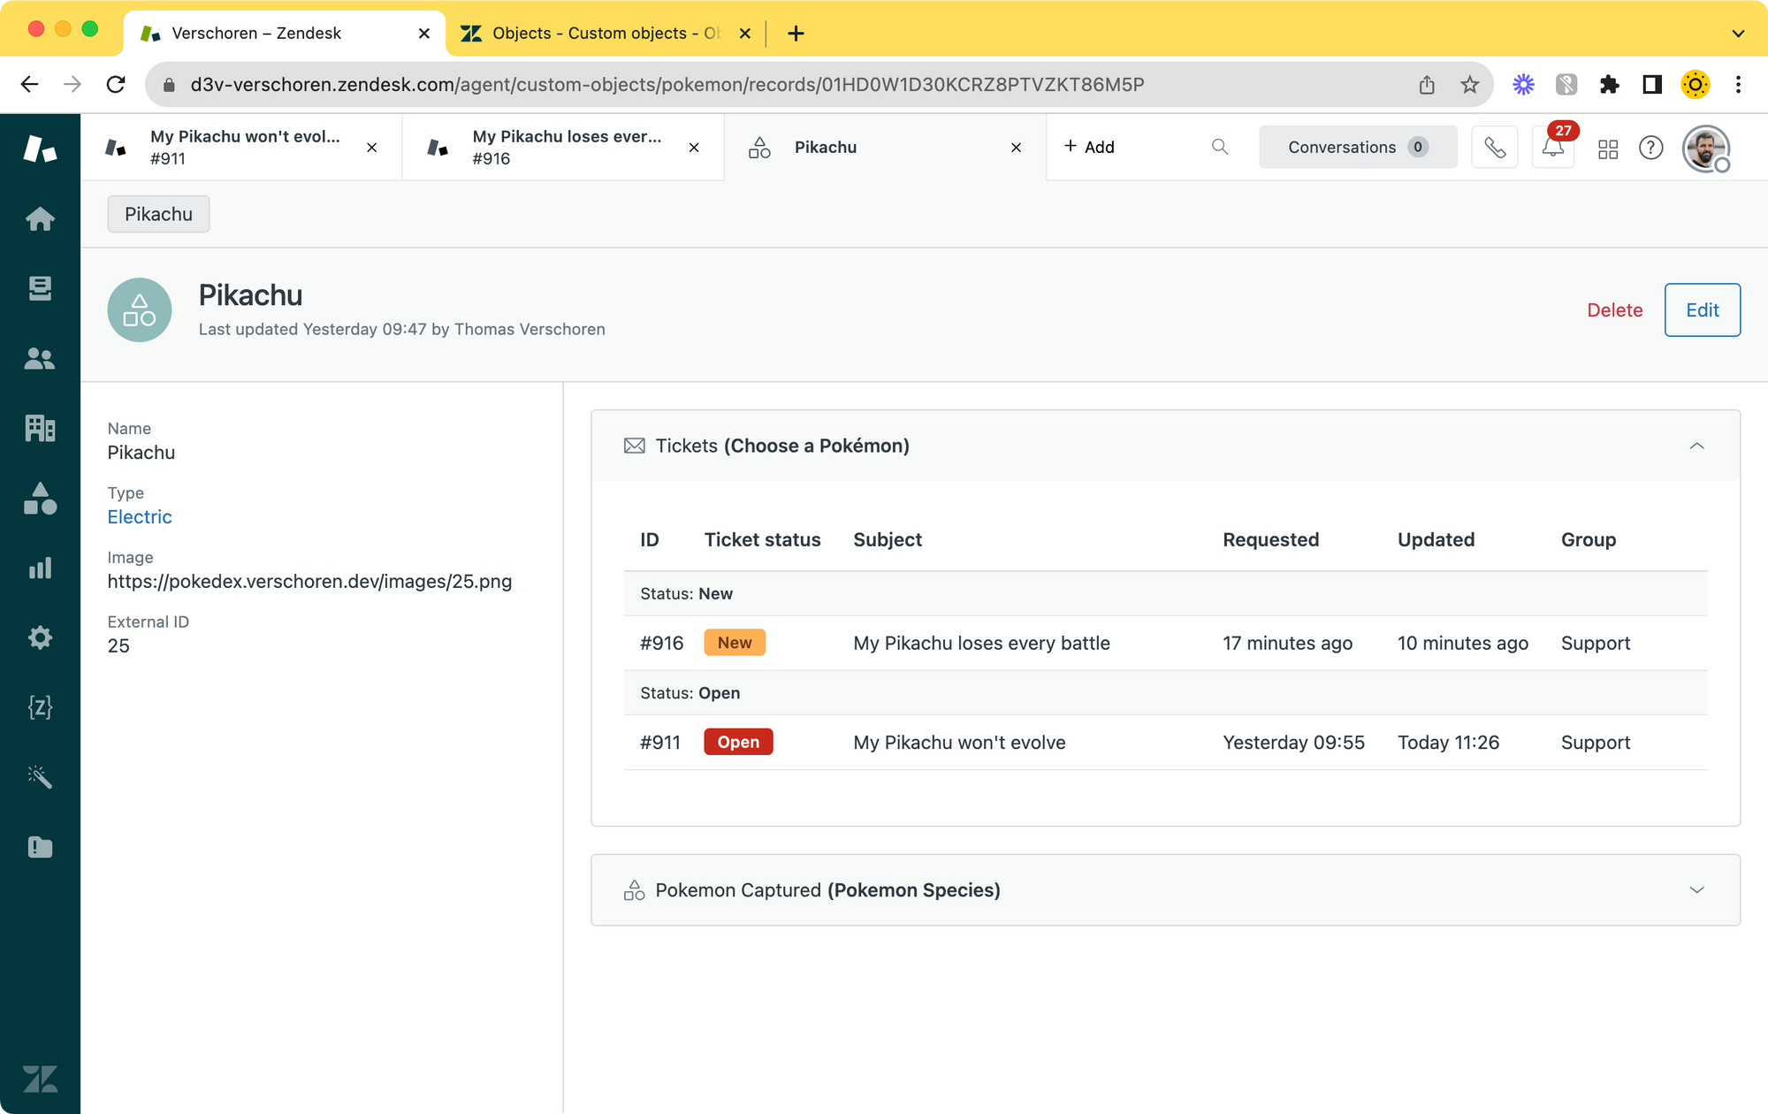The width and height of the screenshot is (1768, 1114).
Task: Open the Views icon in sidebar
Action: point(40,288)
